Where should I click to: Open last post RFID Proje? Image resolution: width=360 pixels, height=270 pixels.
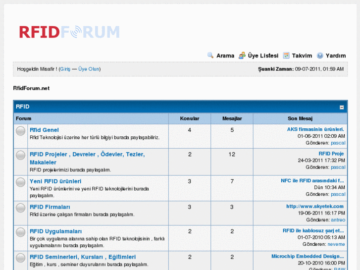(331, 154)
